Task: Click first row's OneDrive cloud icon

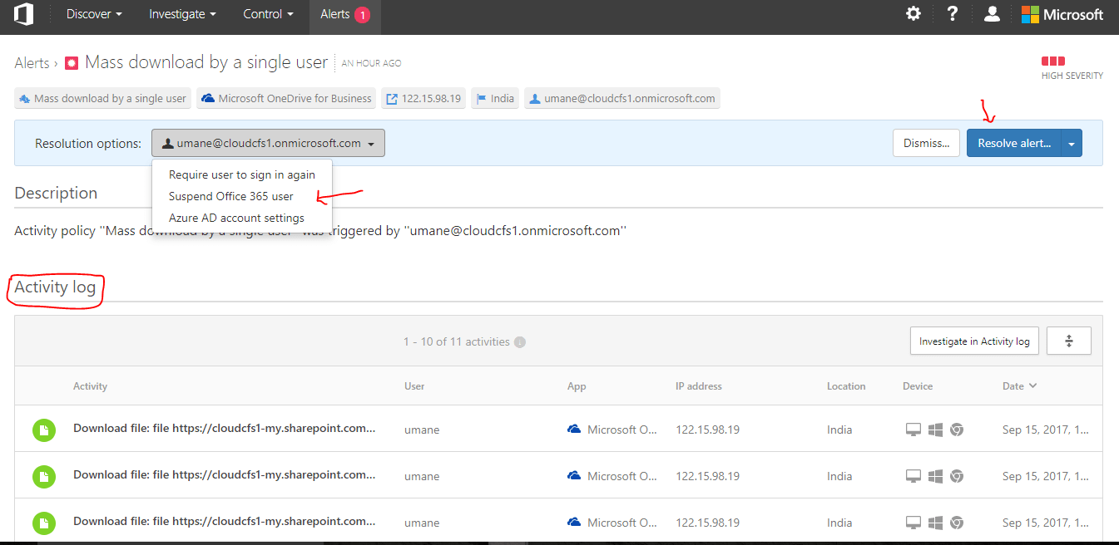Action: coord(574,430)
